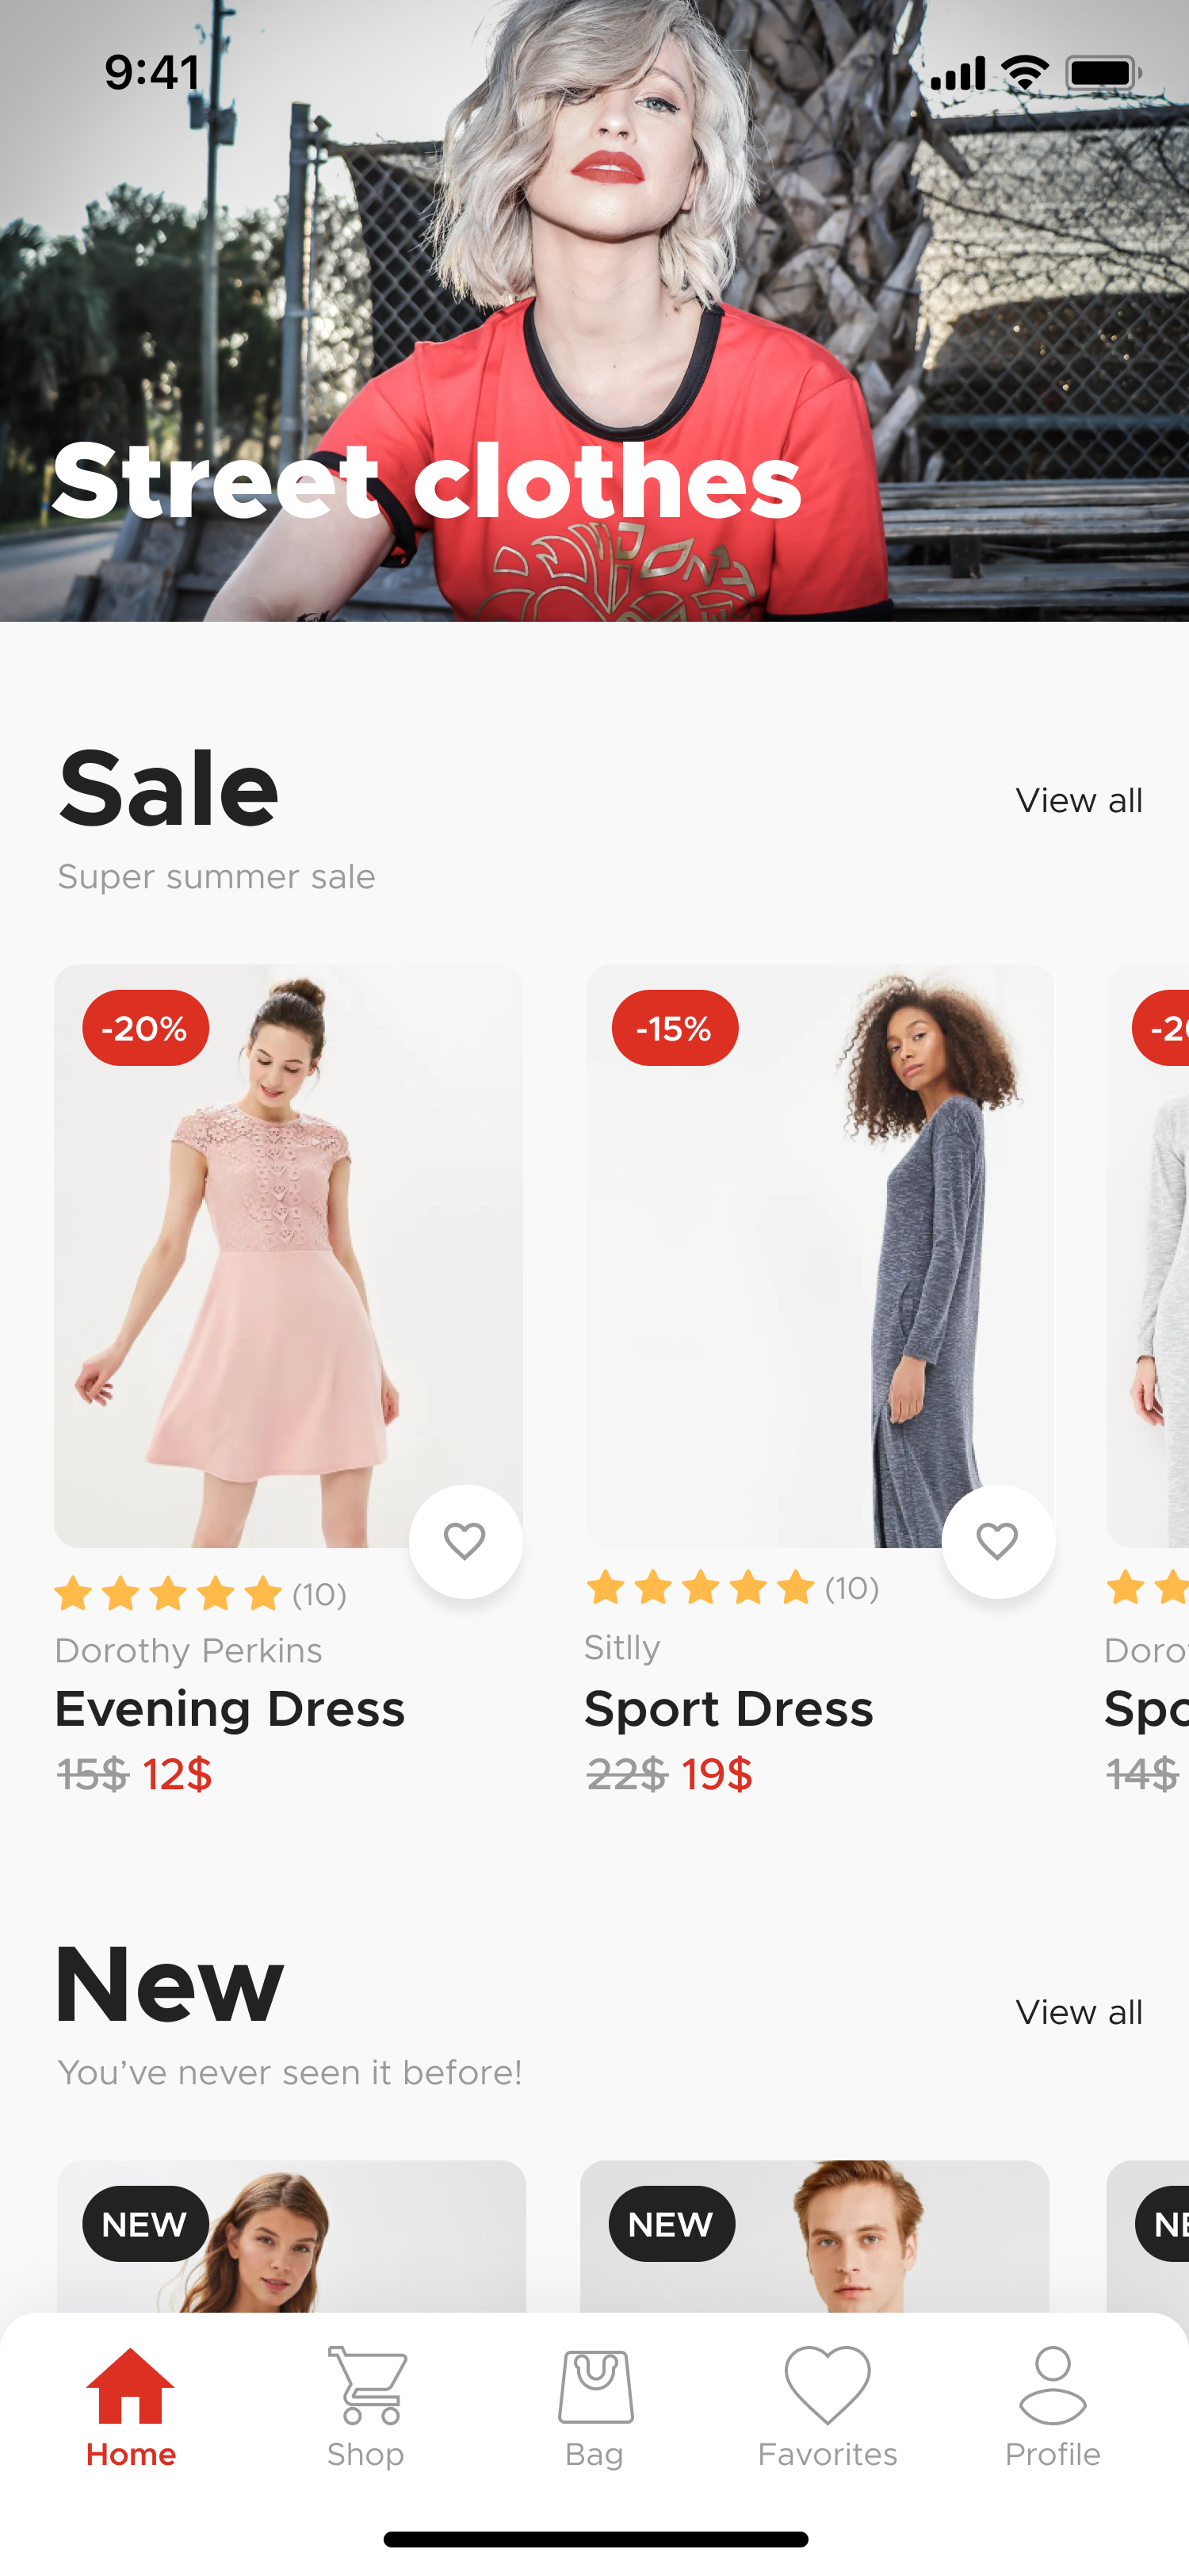
Task: Click the Sport Dress star rating
Action: [x=732, y=1587]
